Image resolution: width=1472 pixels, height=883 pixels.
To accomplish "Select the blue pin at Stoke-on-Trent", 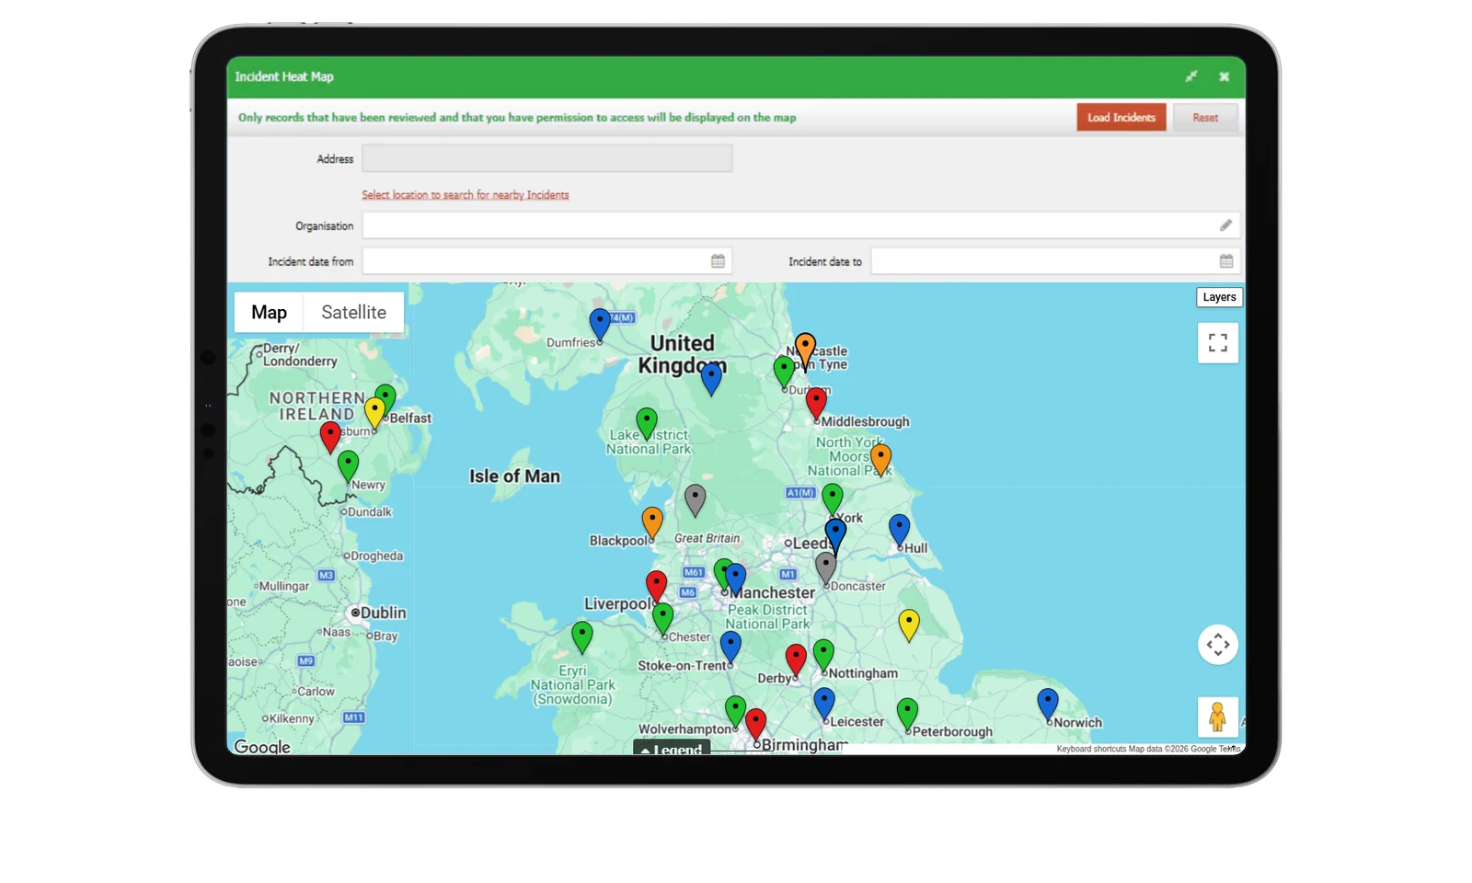I will 730,648.
